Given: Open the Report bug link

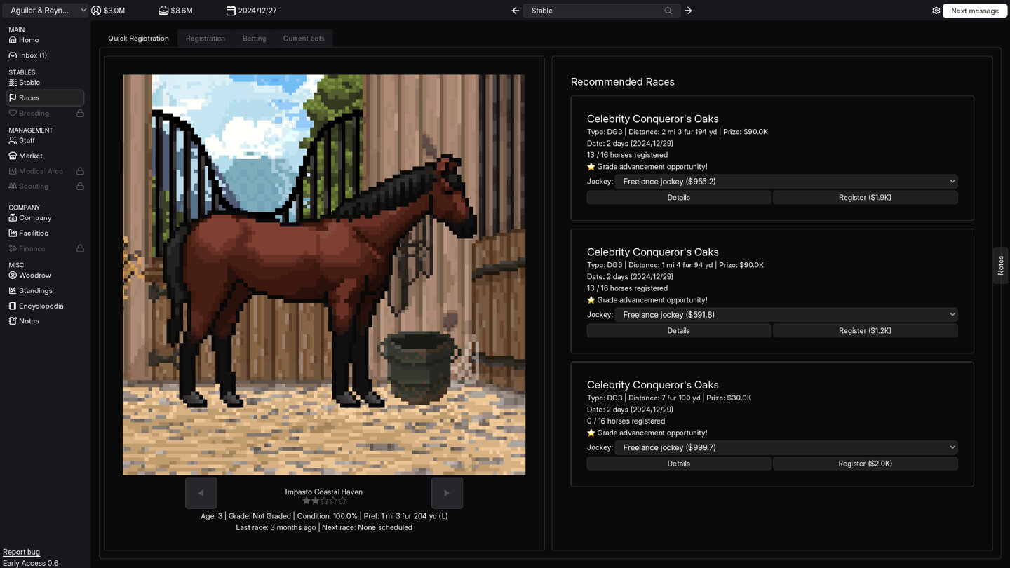Looking at the screenshot, I should pos(21,552).
